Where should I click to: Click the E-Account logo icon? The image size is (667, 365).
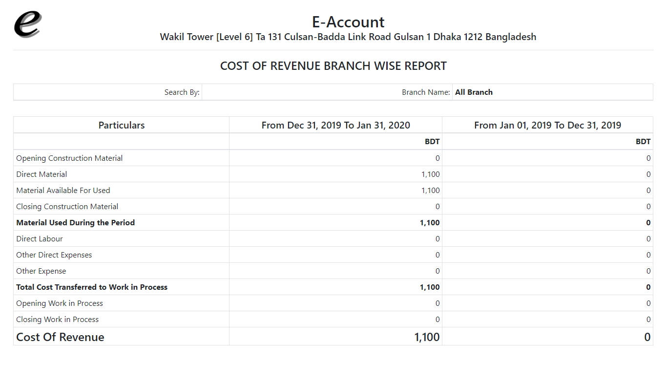click(28, 24)
